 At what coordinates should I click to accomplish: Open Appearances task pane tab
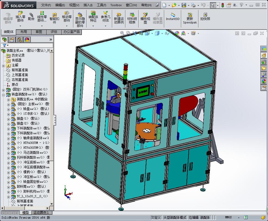tap(264, 81)
